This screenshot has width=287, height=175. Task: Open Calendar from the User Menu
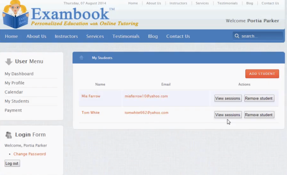pyautogui.click(x=14, y=92)
